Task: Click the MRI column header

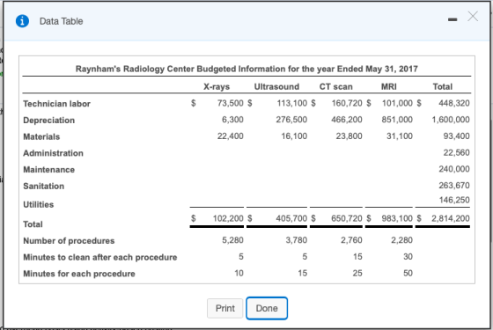Action: pos(389,87)
